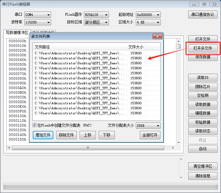Expand the 目标区域 部分扇区 combo box
Viewport: 221px width, 193px height.
96,22
